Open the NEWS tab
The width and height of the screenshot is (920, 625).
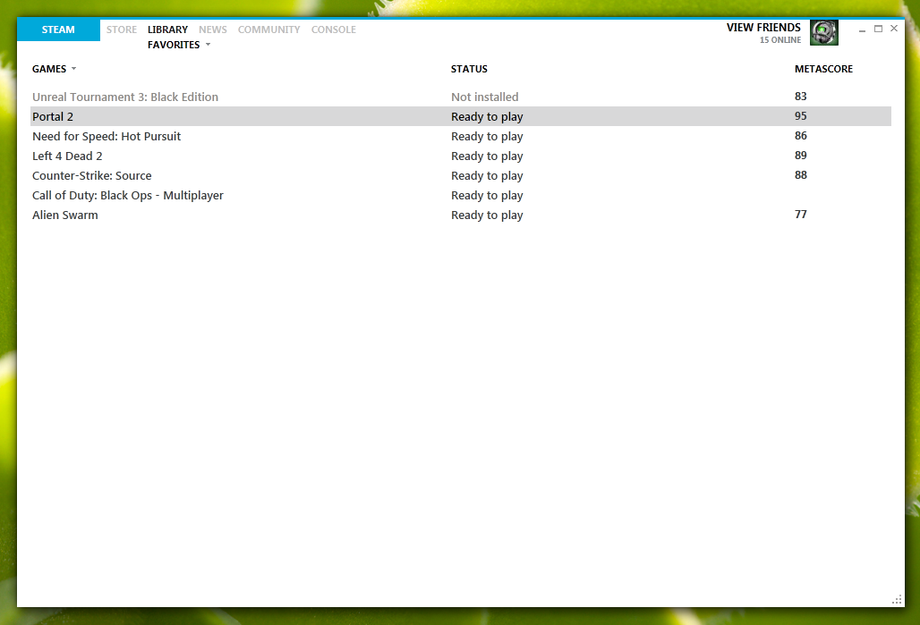(x=212, y=30)
